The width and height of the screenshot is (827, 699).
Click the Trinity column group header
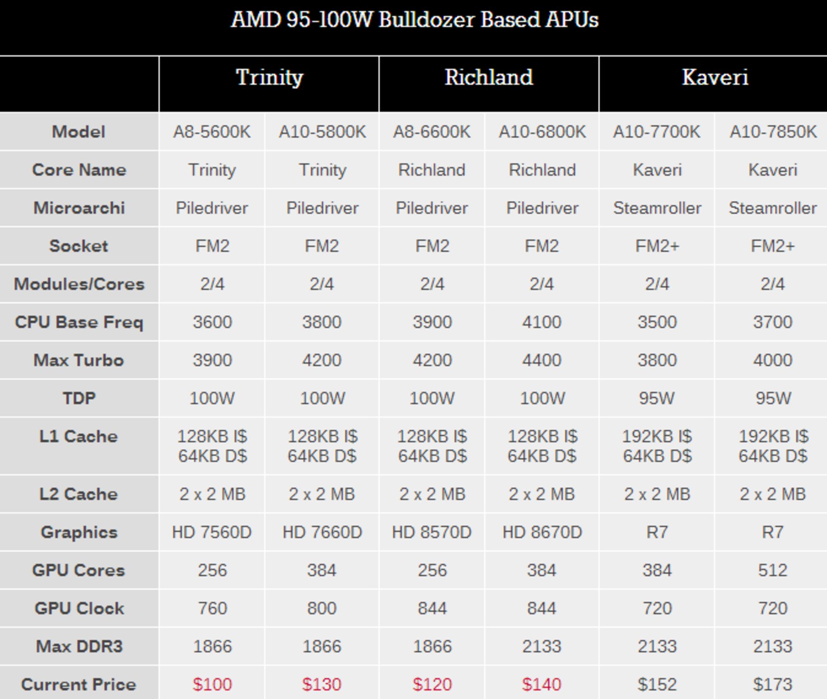pyautogui.click(x=269, y=78)
